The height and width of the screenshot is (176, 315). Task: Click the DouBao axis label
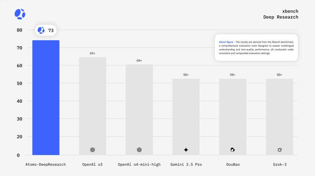(x=233, y=164)
